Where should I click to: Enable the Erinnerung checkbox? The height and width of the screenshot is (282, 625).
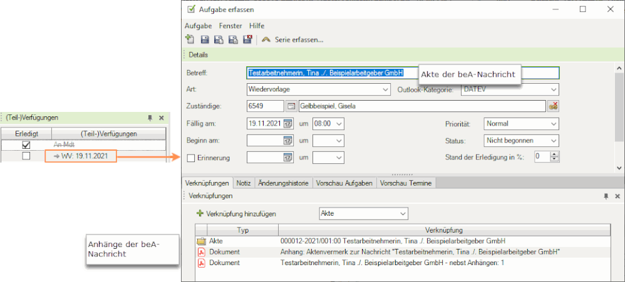[191, 158]
